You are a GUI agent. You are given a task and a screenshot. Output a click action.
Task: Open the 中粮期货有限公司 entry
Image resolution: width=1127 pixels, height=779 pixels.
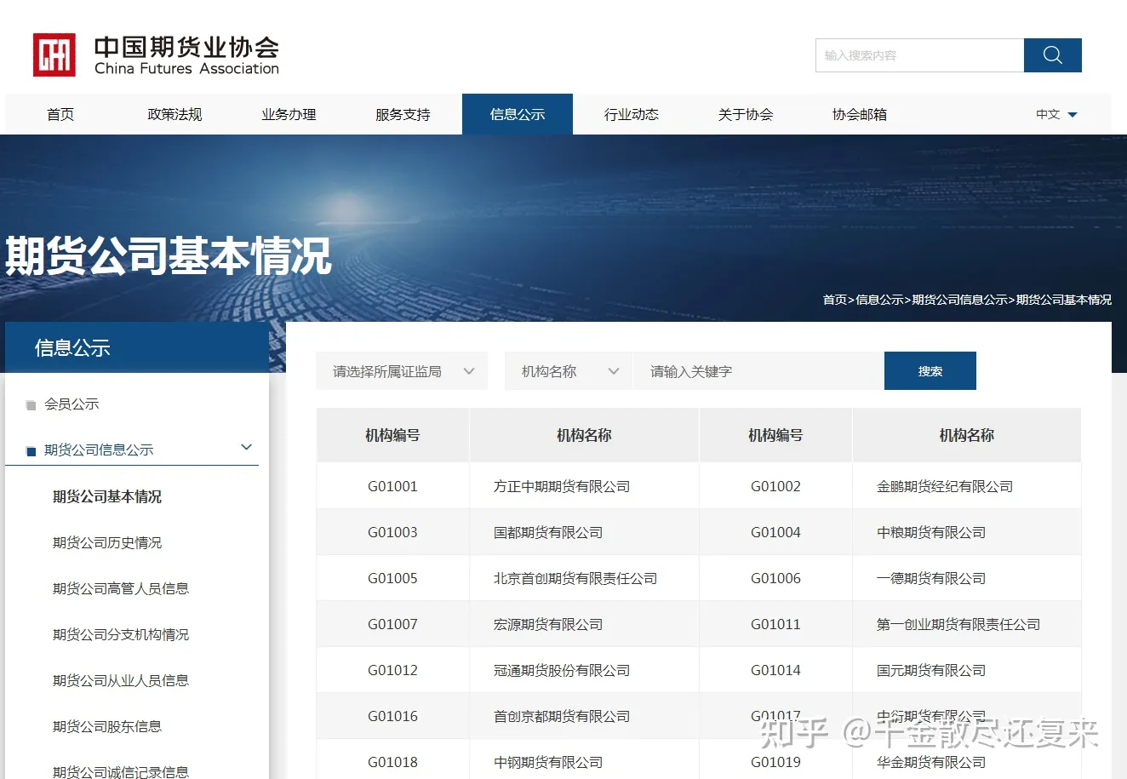coord(931,532)
